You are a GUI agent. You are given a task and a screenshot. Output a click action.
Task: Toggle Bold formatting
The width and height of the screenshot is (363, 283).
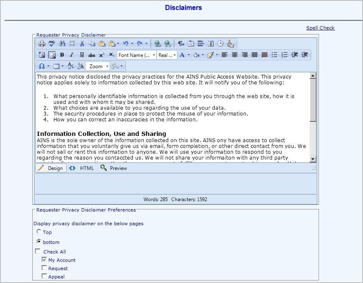[x=62, y=55]
